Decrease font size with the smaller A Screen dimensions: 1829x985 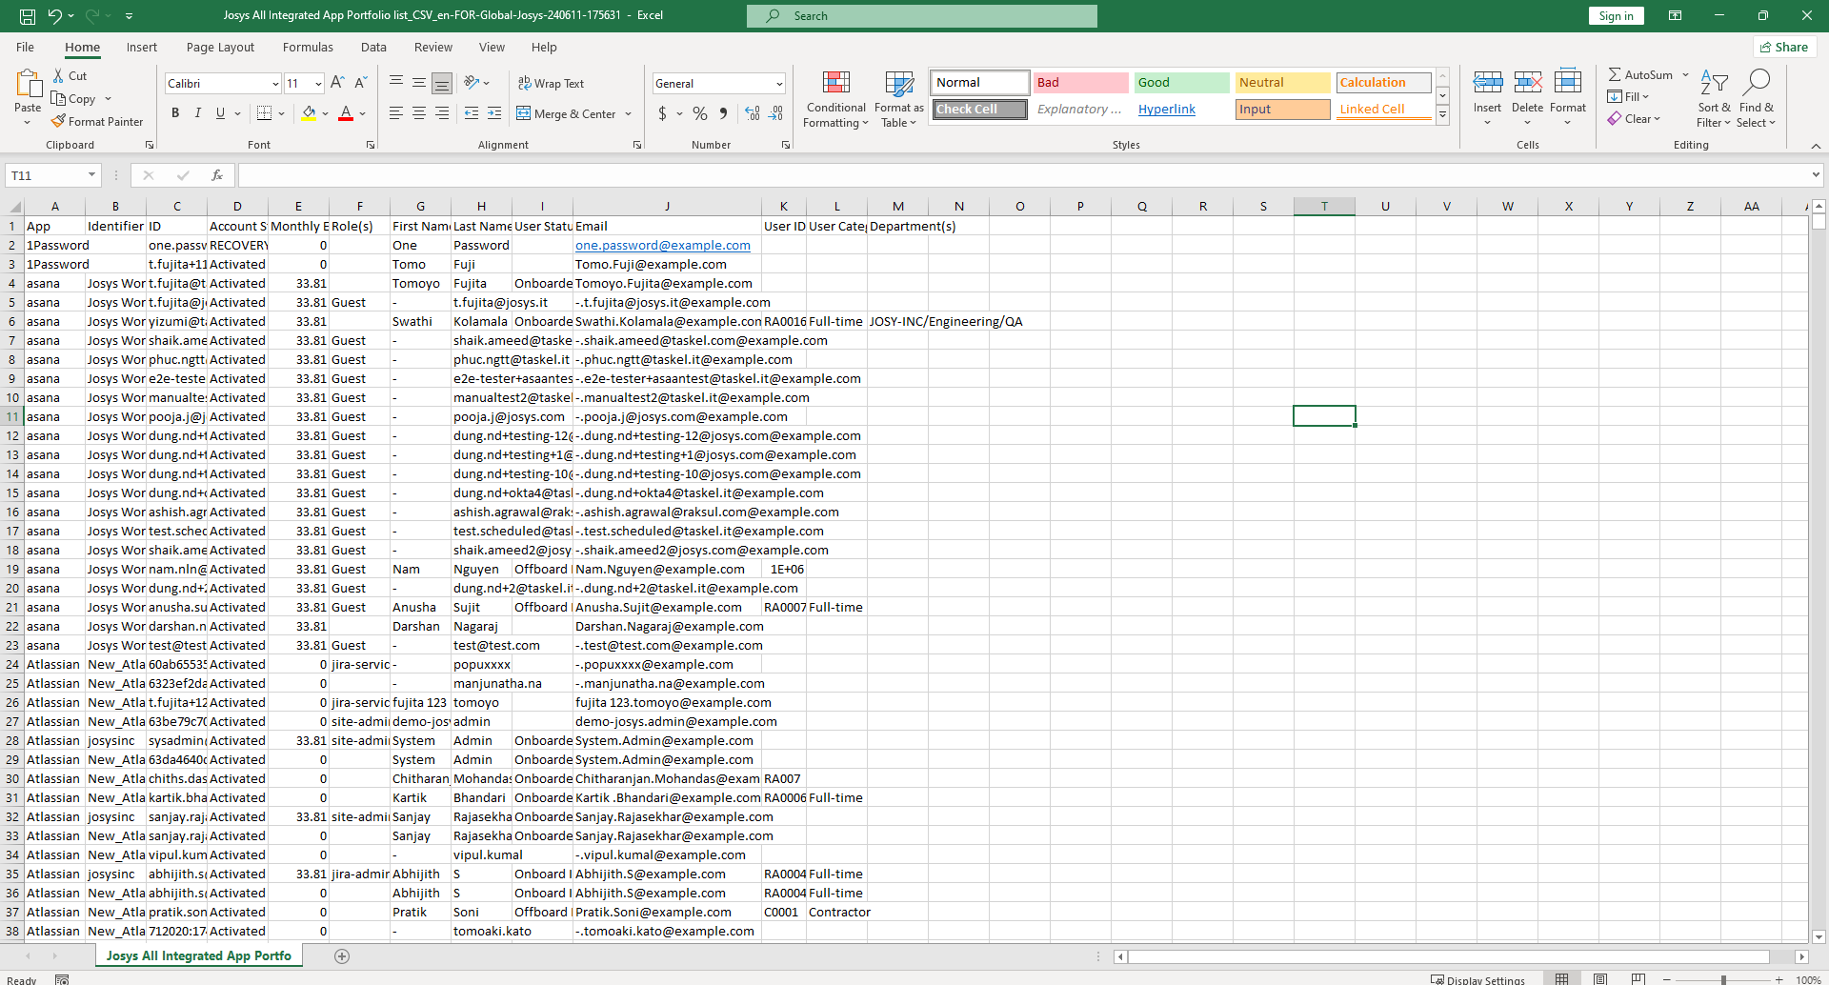coord(360,84)
